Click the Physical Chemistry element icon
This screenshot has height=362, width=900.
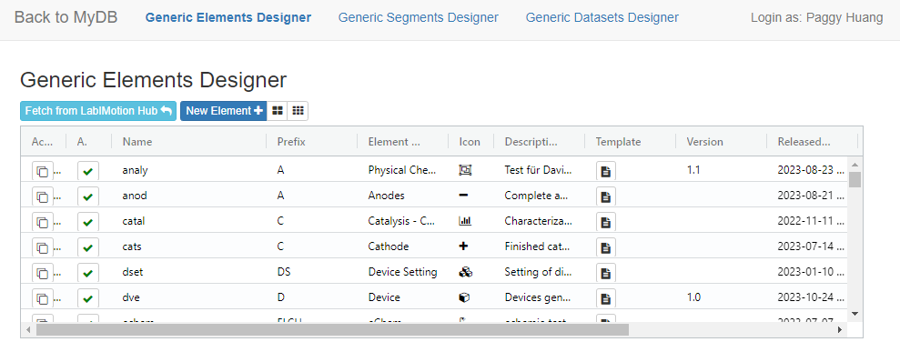(x=465, y=170)
